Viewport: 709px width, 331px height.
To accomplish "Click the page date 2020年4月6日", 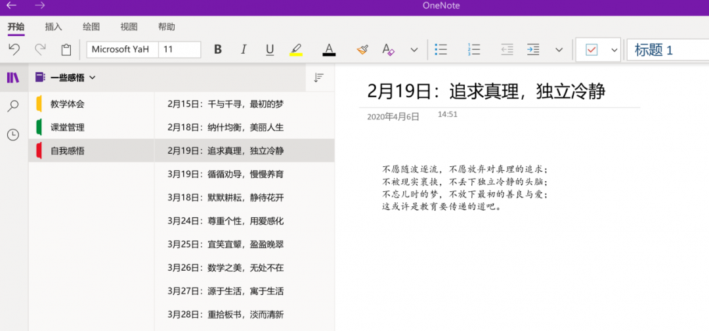I will point(393,117).
